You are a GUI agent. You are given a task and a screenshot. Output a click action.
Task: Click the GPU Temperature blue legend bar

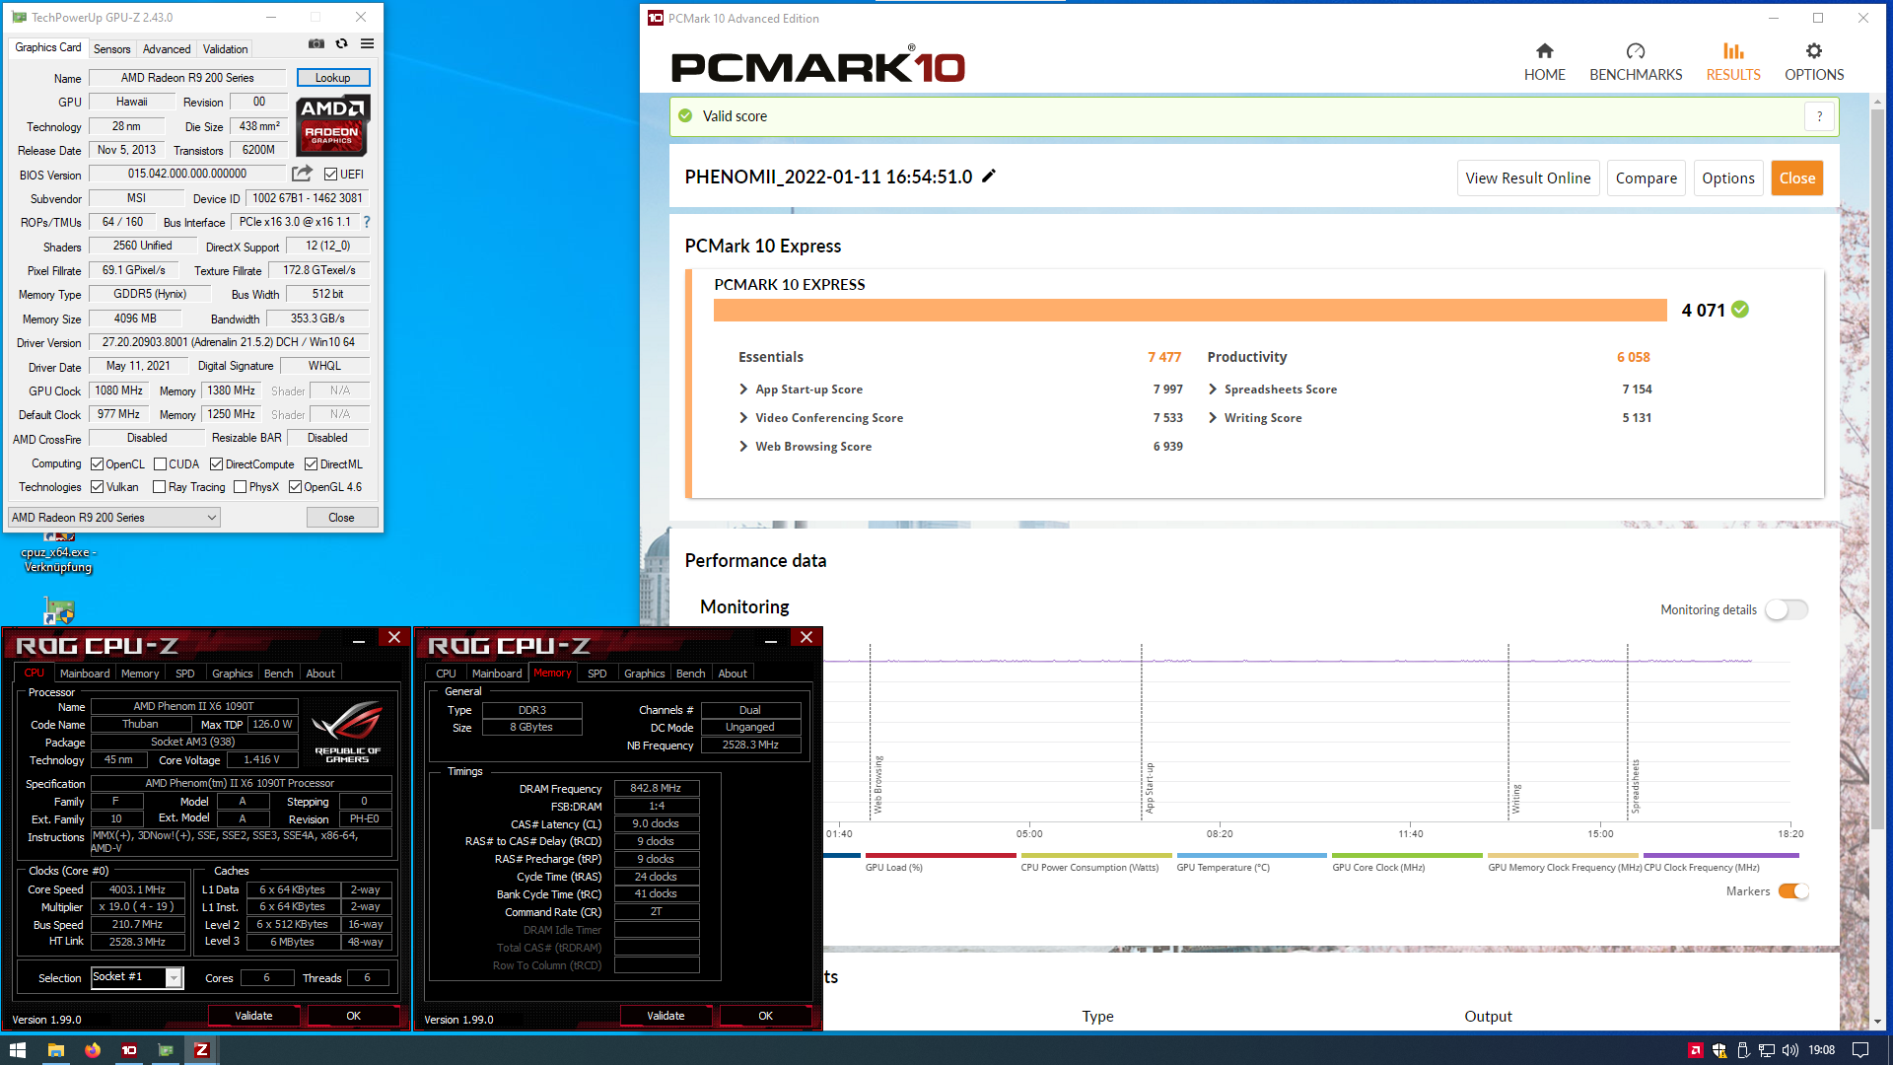[1251, 855]
